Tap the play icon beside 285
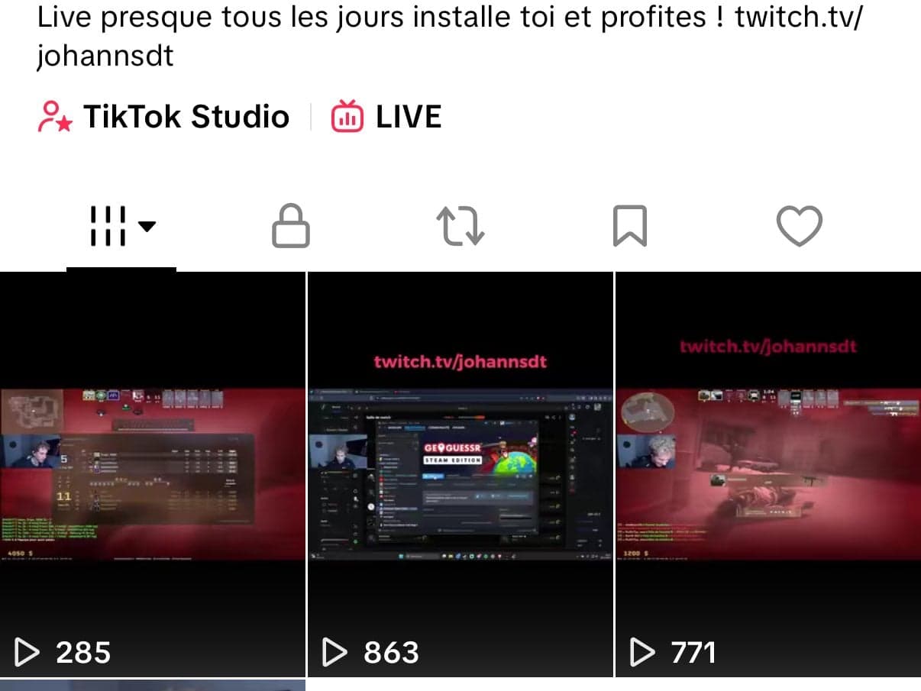 click(27, 652)
